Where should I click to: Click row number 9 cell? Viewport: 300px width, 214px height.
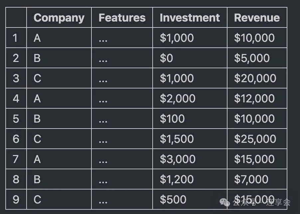click(x=16, y=199)
